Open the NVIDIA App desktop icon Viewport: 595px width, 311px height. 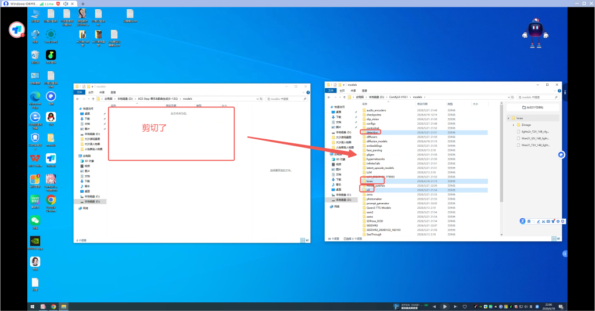(x=35, y=243)
